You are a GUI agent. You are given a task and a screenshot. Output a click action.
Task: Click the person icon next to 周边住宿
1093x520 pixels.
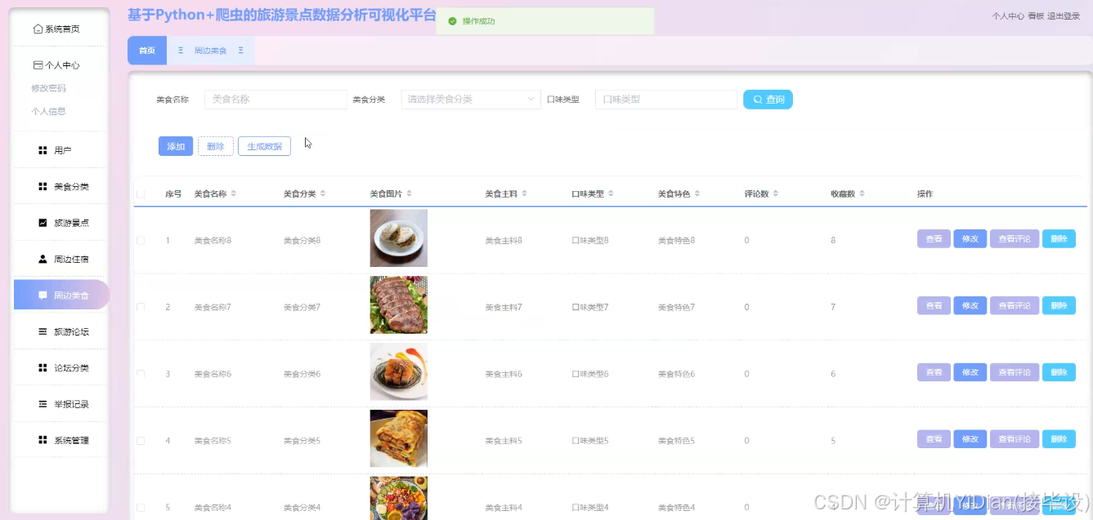43,259
